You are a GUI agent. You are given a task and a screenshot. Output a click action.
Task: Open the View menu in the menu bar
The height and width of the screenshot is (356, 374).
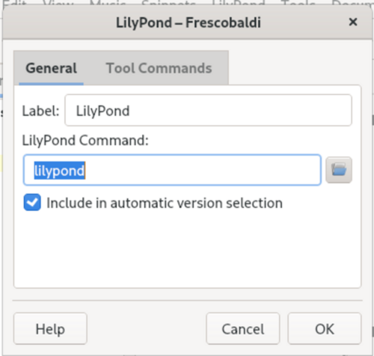coord(58,3)
